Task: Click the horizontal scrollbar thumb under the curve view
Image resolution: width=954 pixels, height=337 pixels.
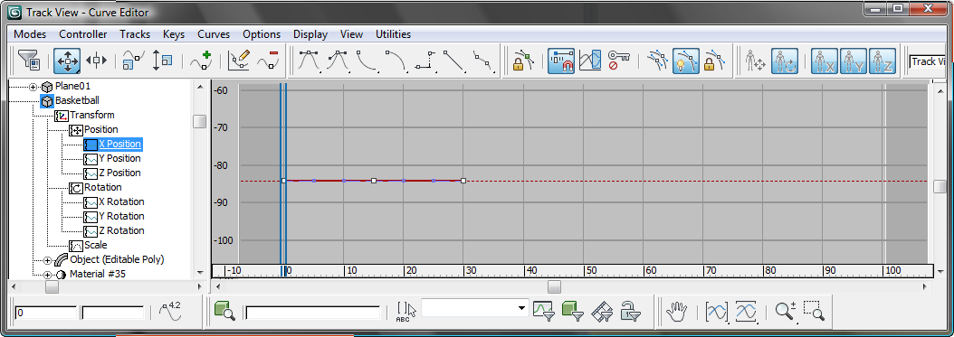Action: 554,286
